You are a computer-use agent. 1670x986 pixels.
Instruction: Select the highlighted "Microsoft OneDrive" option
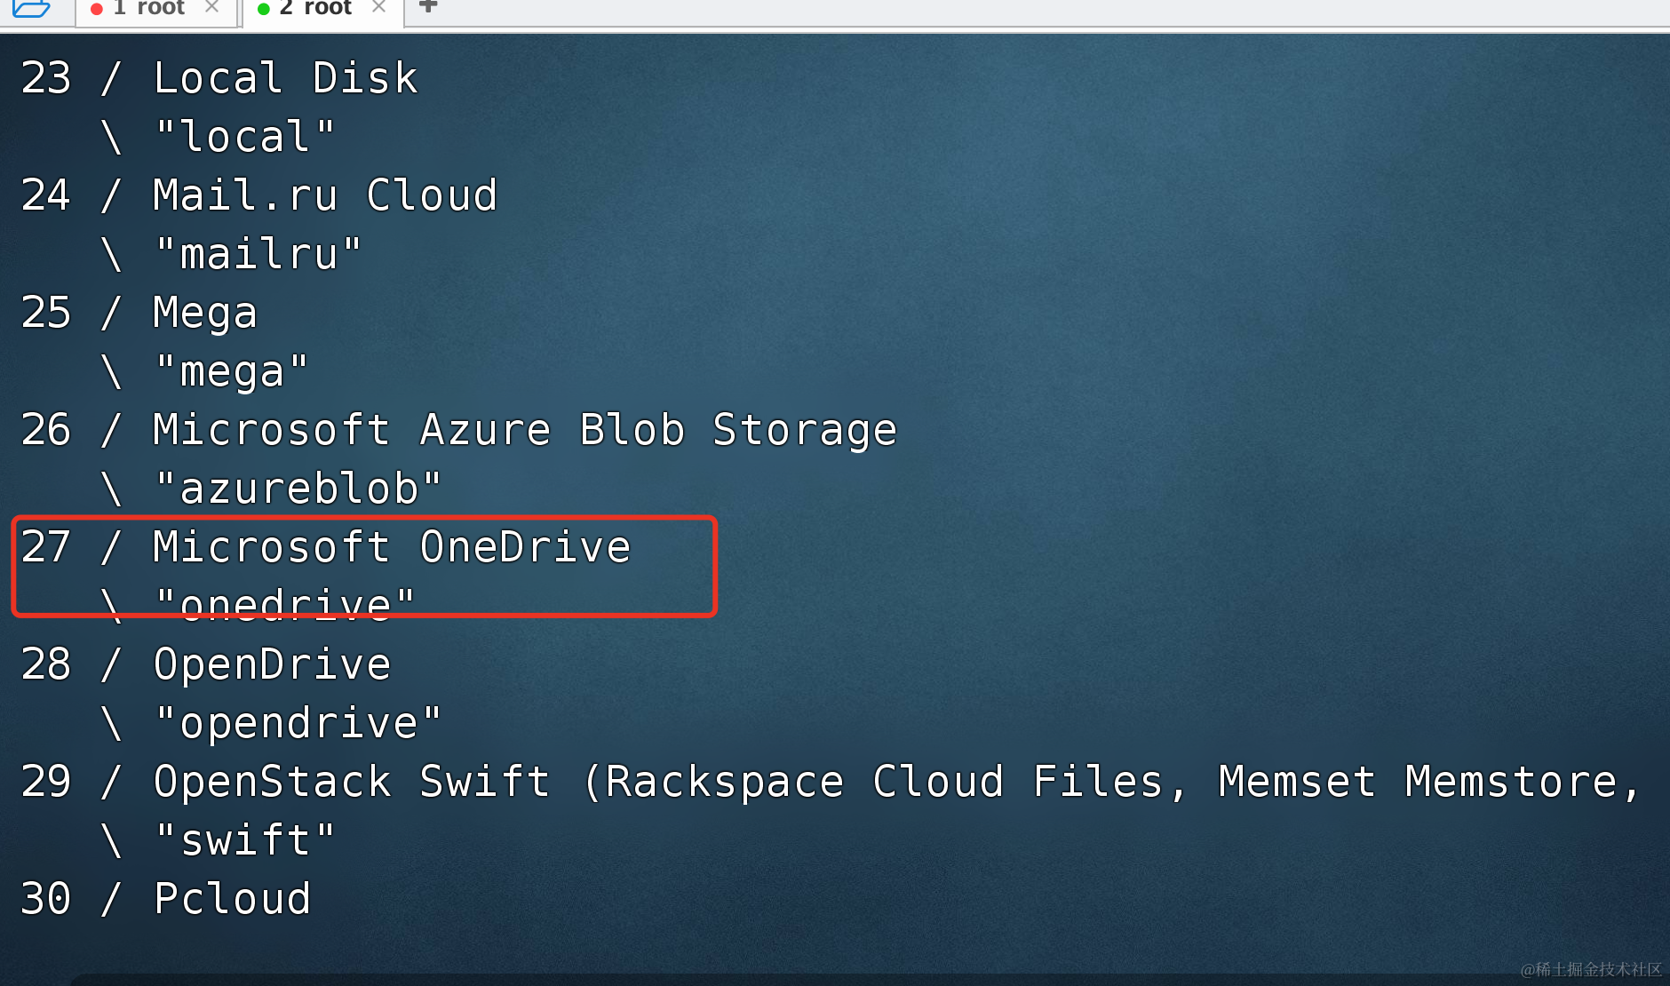[x=325, y=547]
